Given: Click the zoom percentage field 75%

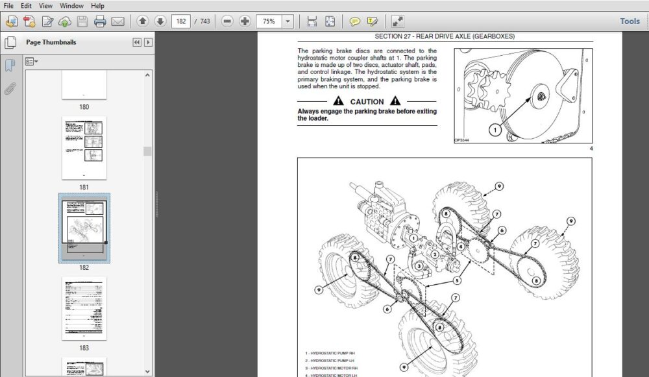Looking at the screenshot, I should click(x=269, y=21).
